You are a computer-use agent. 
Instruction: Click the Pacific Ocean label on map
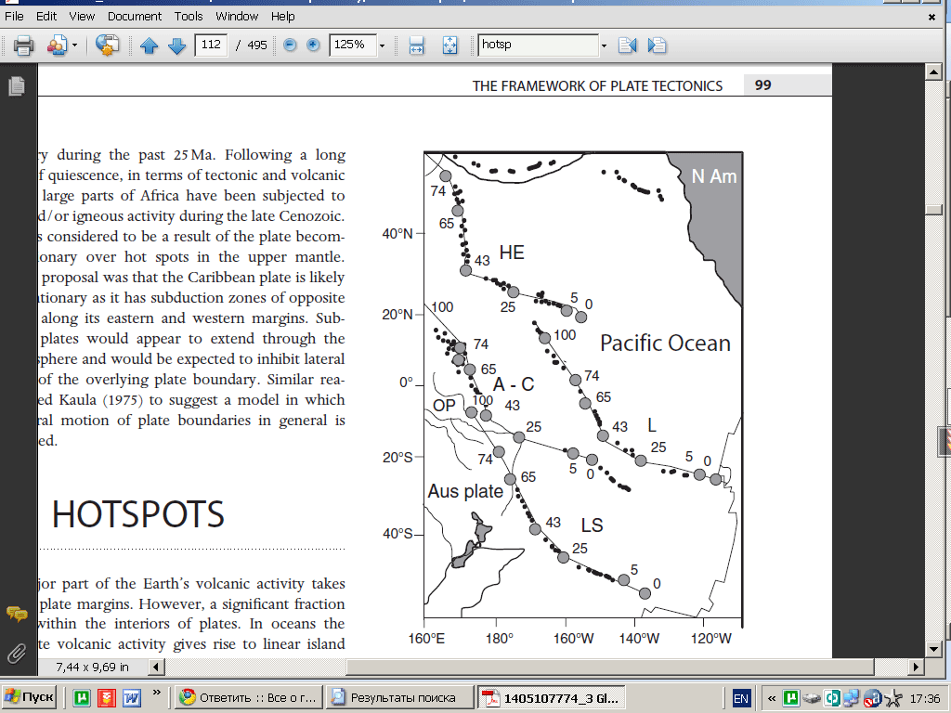[665, 344]
